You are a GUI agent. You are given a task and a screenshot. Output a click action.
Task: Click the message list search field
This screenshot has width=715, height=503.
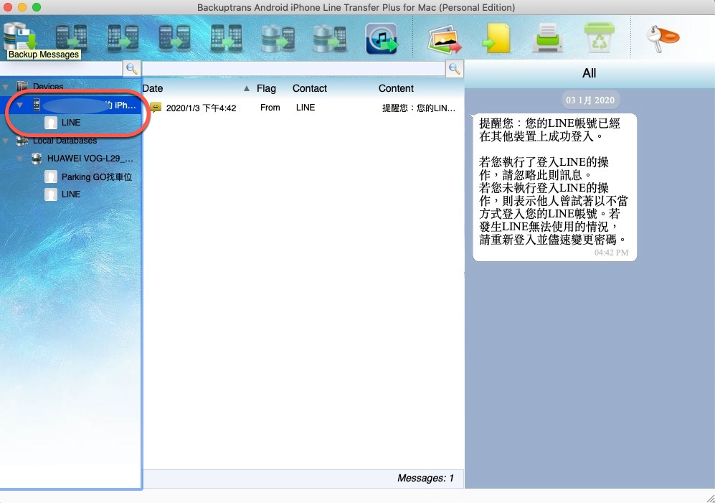293,68
